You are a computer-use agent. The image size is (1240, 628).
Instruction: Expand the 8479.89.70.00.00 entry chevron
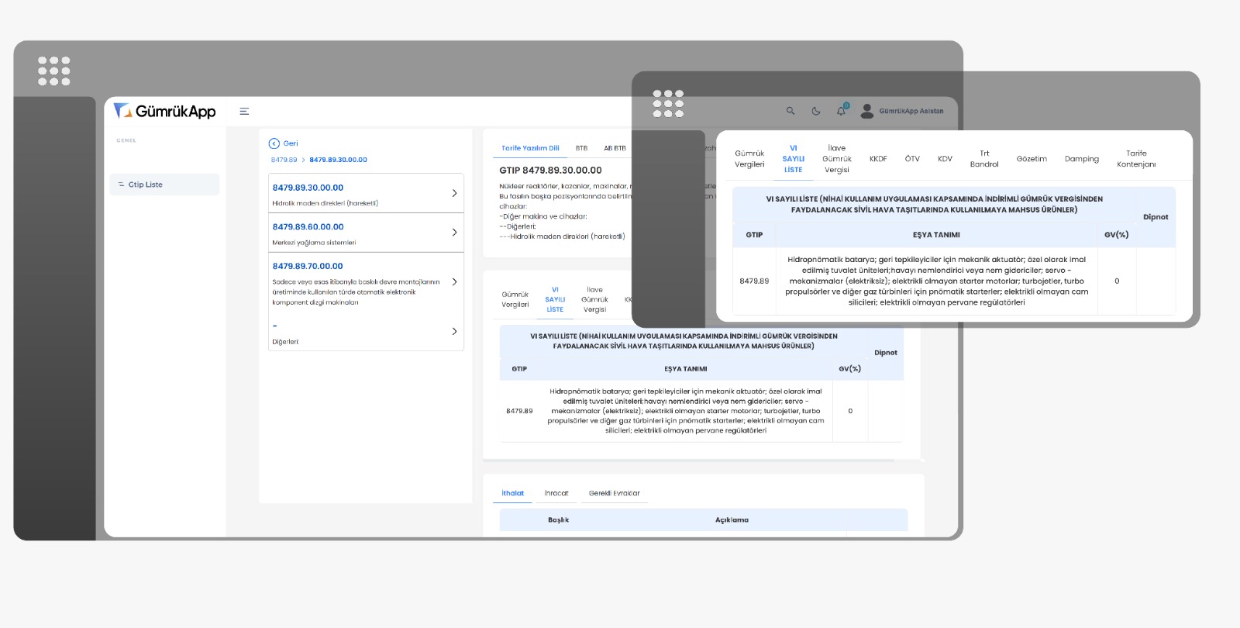(x=454, y=282)
